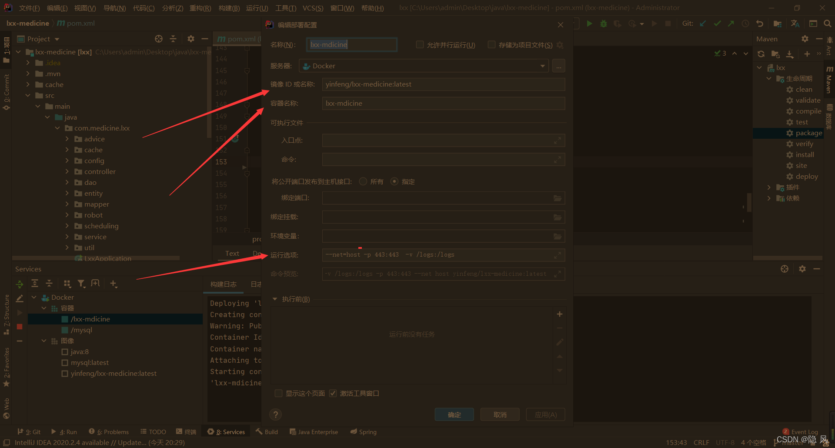Add Maven project plus icon
Viewport: 835px width, 448px height.
click(807, 54)
